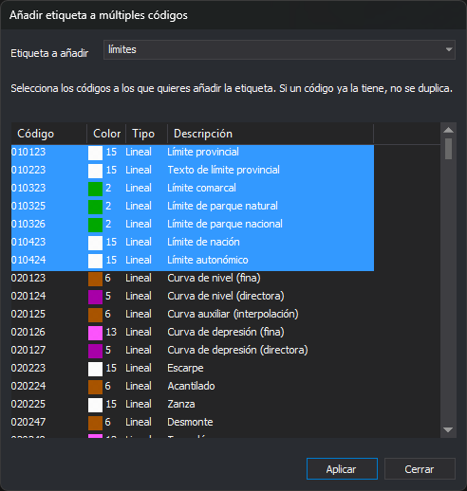Sort by the Tipo column header
Image resolution: width=467 pixels, height=491 pixels.
click(x=146, y=134)
